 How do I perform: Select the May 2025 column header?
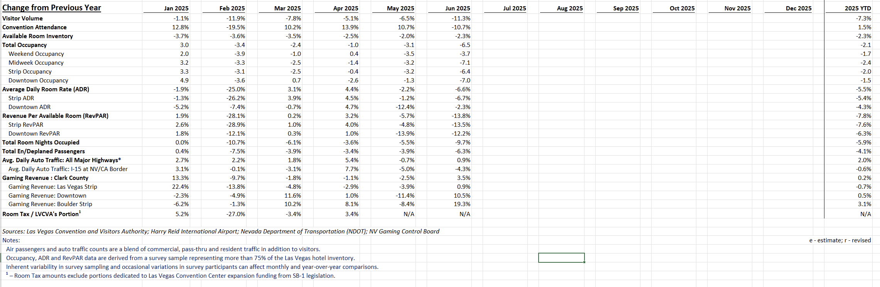pyautogui.click(x=400, y=8)
